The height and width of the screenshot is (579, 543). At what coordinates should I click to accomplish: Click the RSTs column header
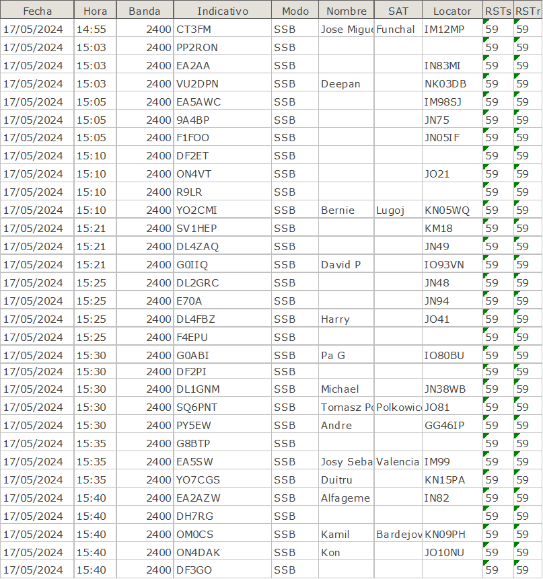(x=498, y=11)
